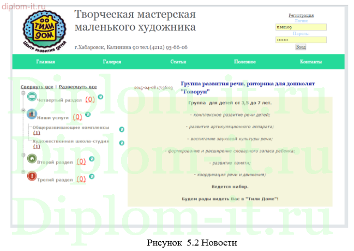Click the Развернуть все link

point(77,87)
